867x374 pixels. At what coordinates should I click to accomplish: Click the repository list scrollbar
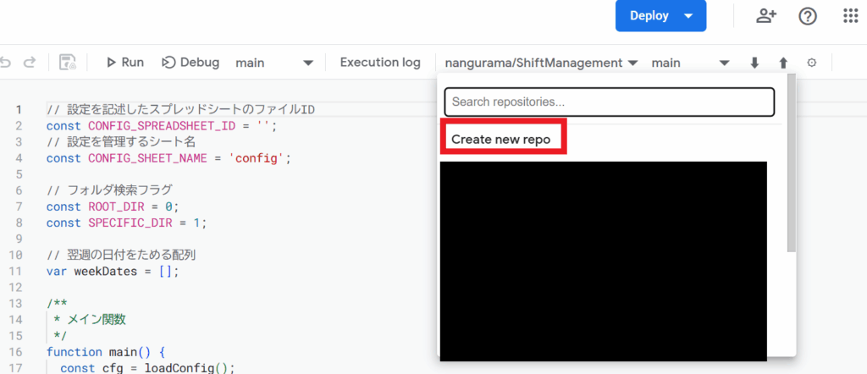792,163
